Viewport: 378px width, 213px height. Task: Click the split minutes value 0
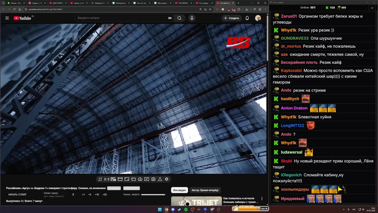point(73,195)
